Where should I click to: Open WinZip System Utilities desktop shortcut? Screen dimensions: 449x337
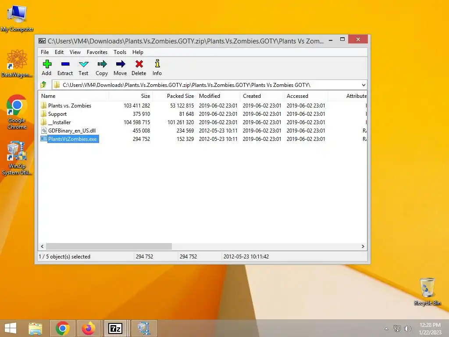click(x=17, y=158)
